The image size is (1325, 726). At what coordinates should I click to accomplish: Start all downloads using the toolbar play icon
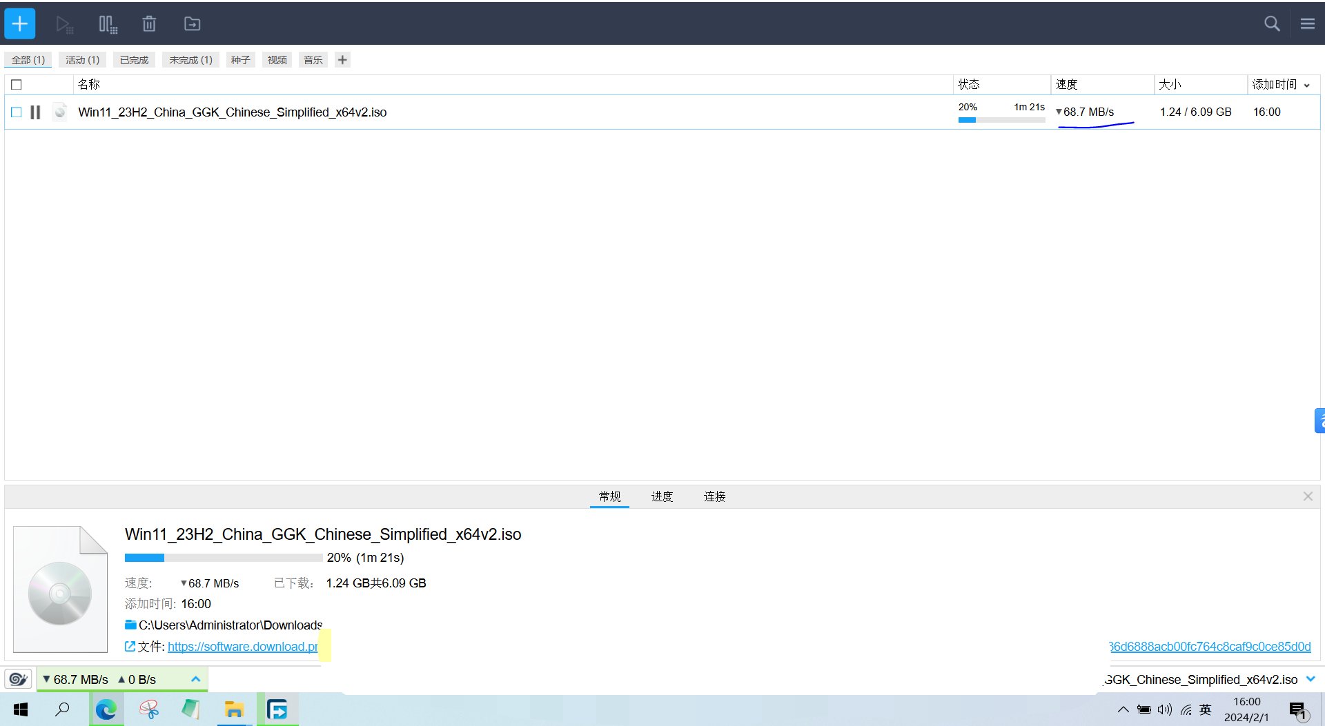point(64,25)
